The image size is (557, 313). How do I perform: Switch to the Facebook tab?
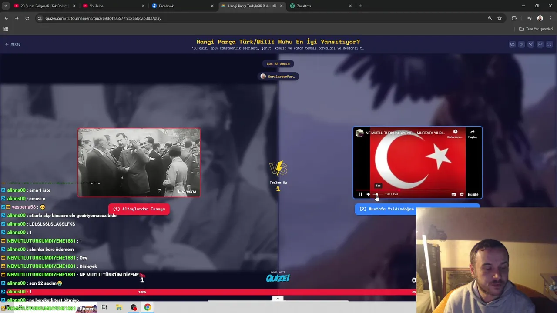[183, 6]
